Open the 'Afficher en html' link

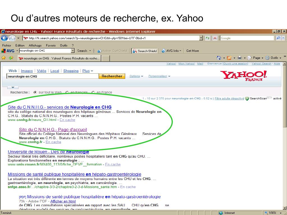tap(63, 201)
